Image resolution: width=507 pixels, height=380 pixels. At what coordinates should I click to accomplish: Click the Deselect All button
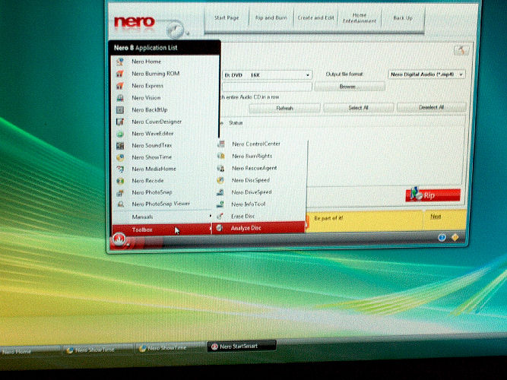point(431,107)
